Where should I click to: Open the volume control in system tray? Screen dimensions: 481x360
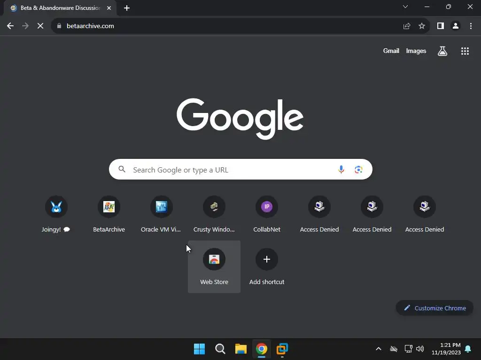point(420,349)
